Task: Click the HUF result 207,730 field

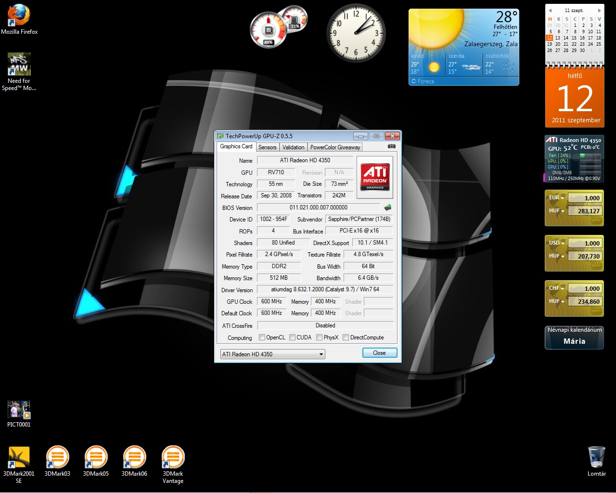Action: click(x=585, y=256)
